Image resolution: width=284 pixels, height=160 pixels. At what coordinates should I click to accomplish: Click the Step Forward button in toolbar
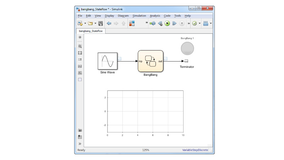tap(174, 23)
